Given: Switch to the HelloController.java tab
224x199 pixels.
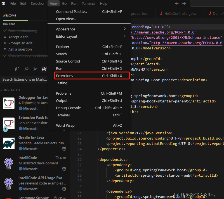Looking at the screenshot, I should click(x=180, y=13).
